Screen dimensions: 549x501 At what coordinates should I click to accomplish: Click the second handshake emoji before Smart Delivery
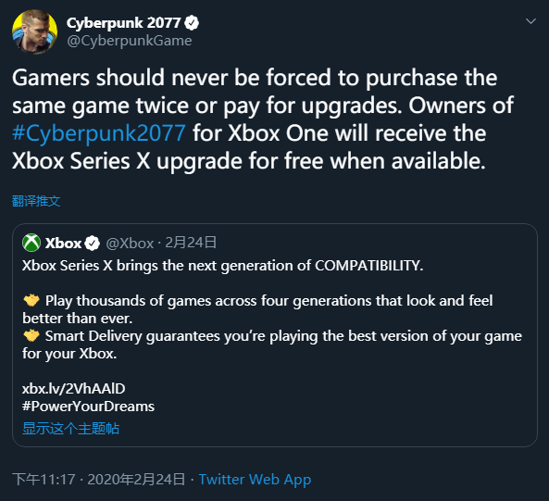point(31,336)
